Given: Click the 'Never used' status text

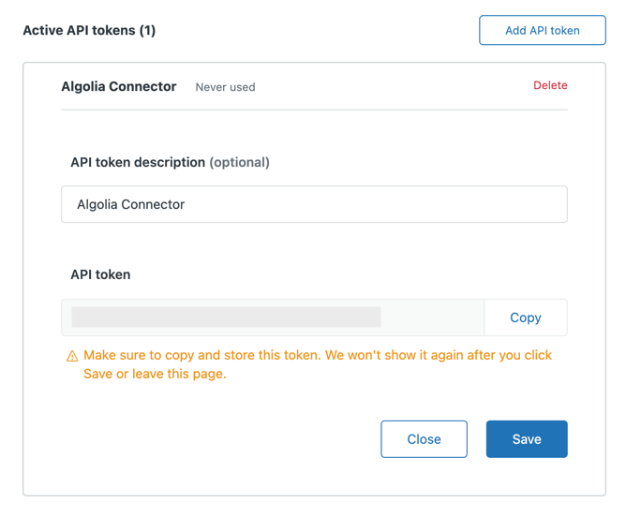Looking at the screenshot, I should (x=225, y=87).
